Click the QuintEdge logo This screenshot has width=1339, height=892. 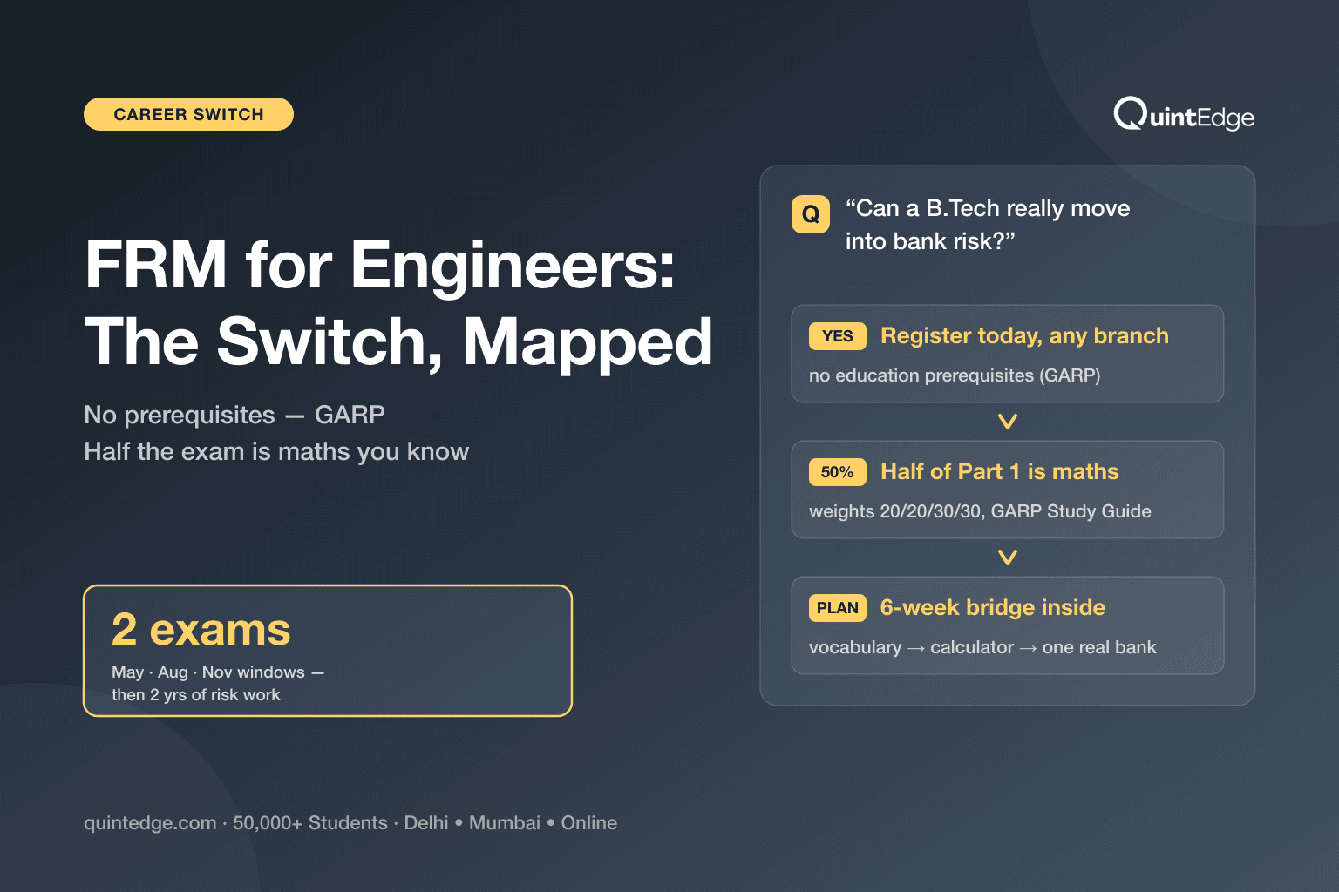pyautogui.click(x=1184, y=114)
